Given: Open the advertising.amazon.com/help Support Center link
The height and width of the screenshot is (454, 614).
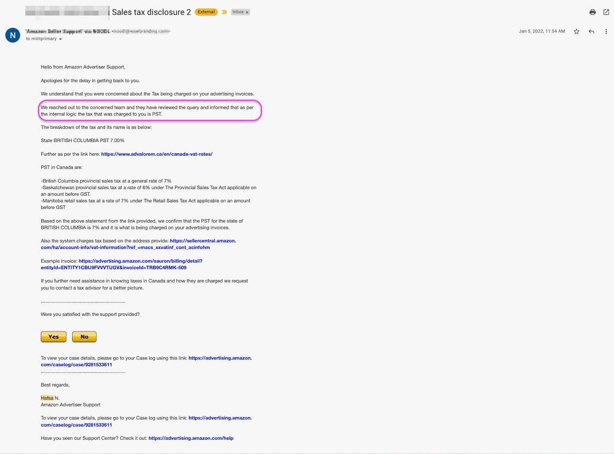Looking at the screenshot, I should (191, 438).
